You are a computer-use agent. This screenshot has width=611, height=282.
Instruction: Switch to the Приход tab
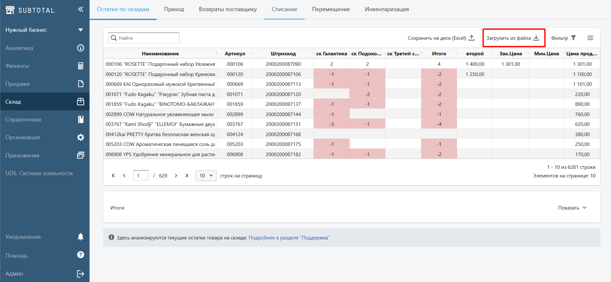(174, 9)
